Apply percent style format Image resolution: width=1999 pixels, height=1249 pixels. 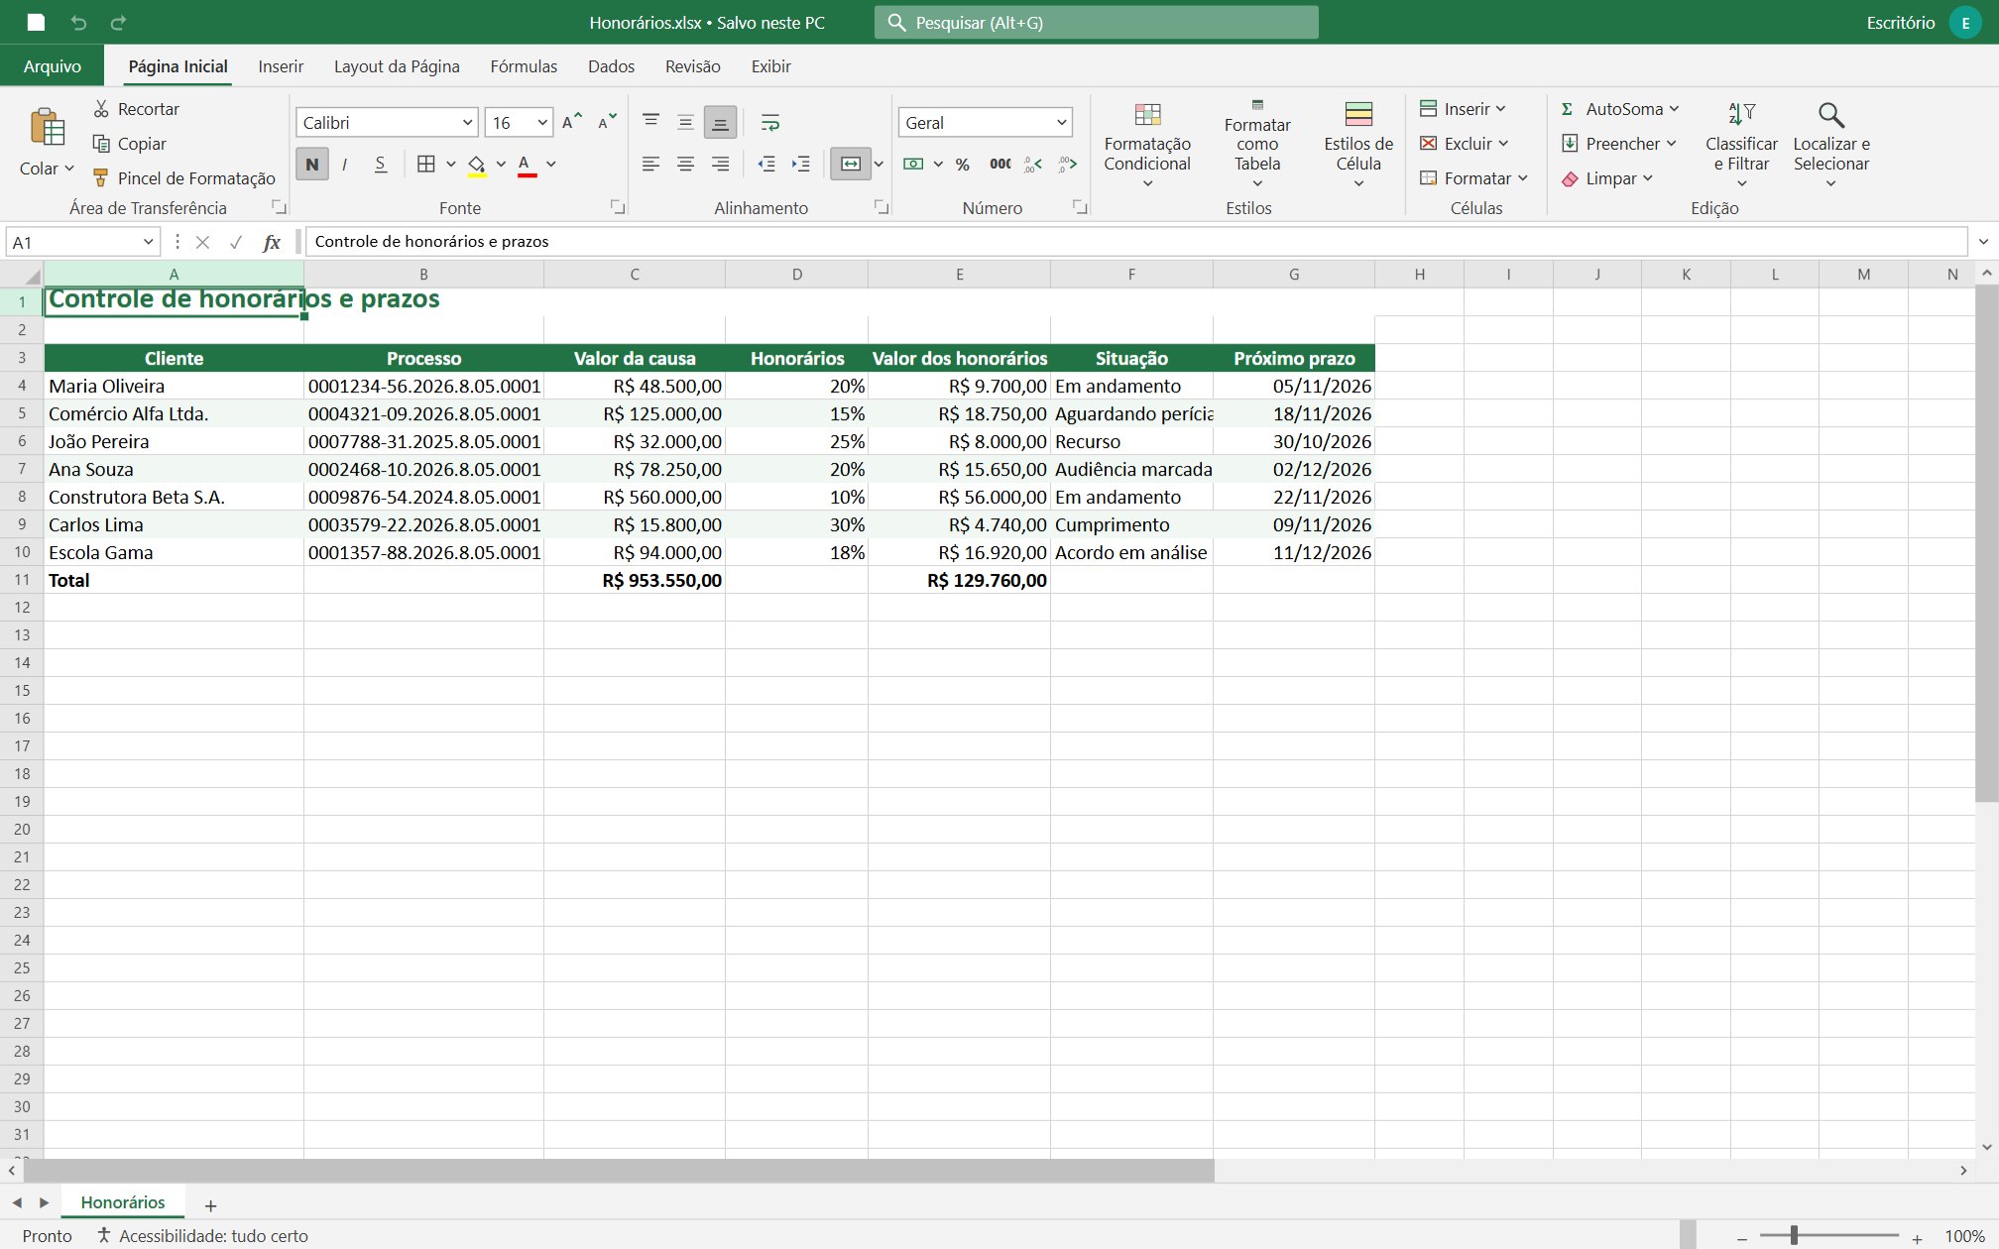[962, 164]
